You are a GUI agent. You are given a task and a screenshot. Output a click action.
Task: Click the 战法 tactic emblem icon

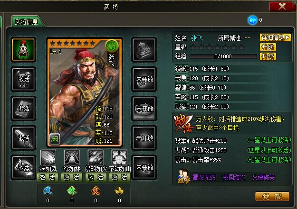(x=183, y=124)
